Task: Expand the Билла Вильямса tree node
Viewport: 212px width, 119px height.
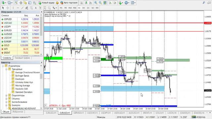Action: coord(6,102)
